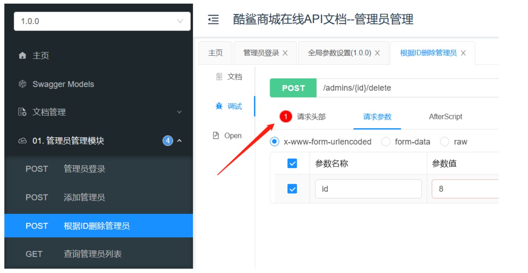Toggle the select-all checkbox in the table header

click(x=292, y=163)
